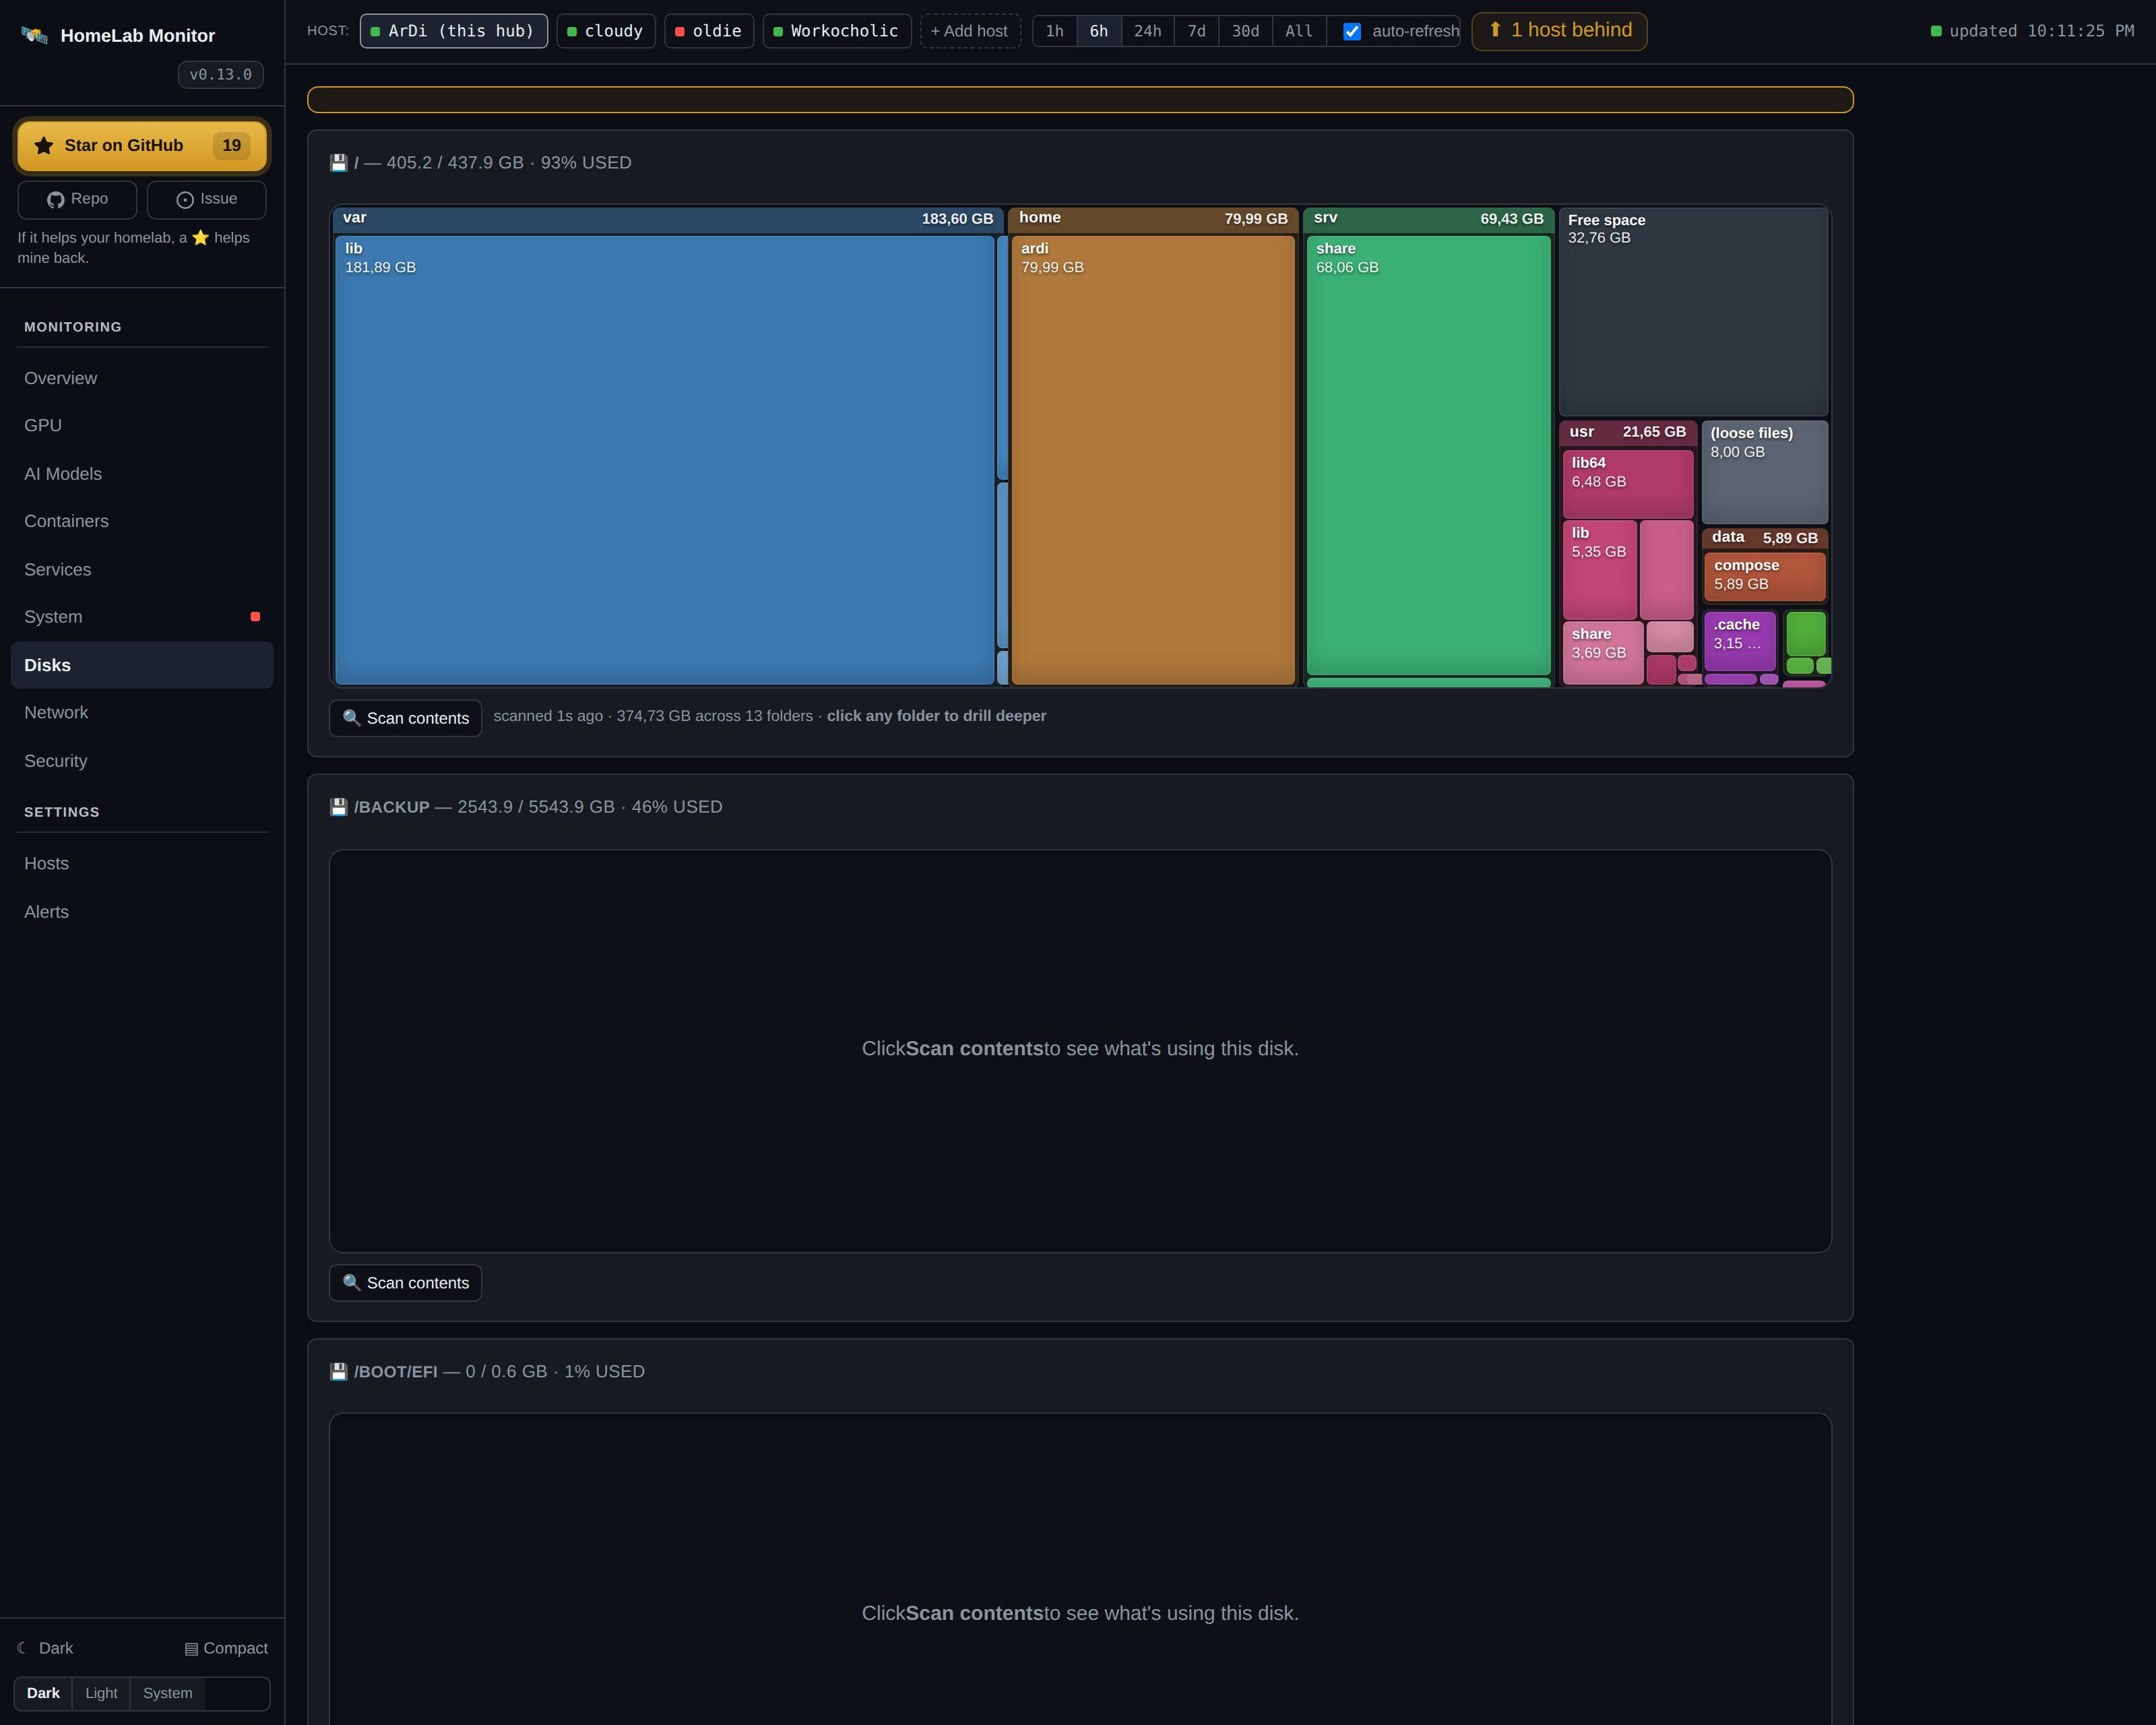Drill into the var folder header
Viewport: 2156px width, 1725px height.
click(x=668, y=219)
